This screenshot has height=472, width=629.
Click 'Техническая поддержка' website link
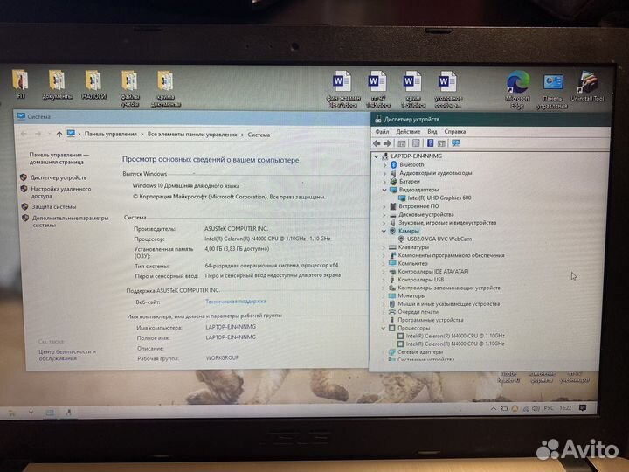[x=236, y=301]
